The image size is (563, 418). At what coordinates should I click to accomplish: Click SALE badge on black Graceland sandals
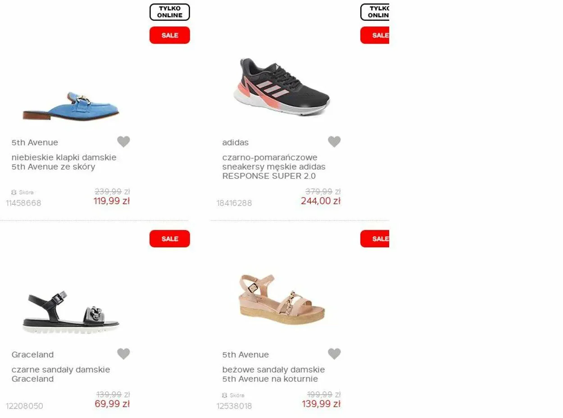coord(170,238)
